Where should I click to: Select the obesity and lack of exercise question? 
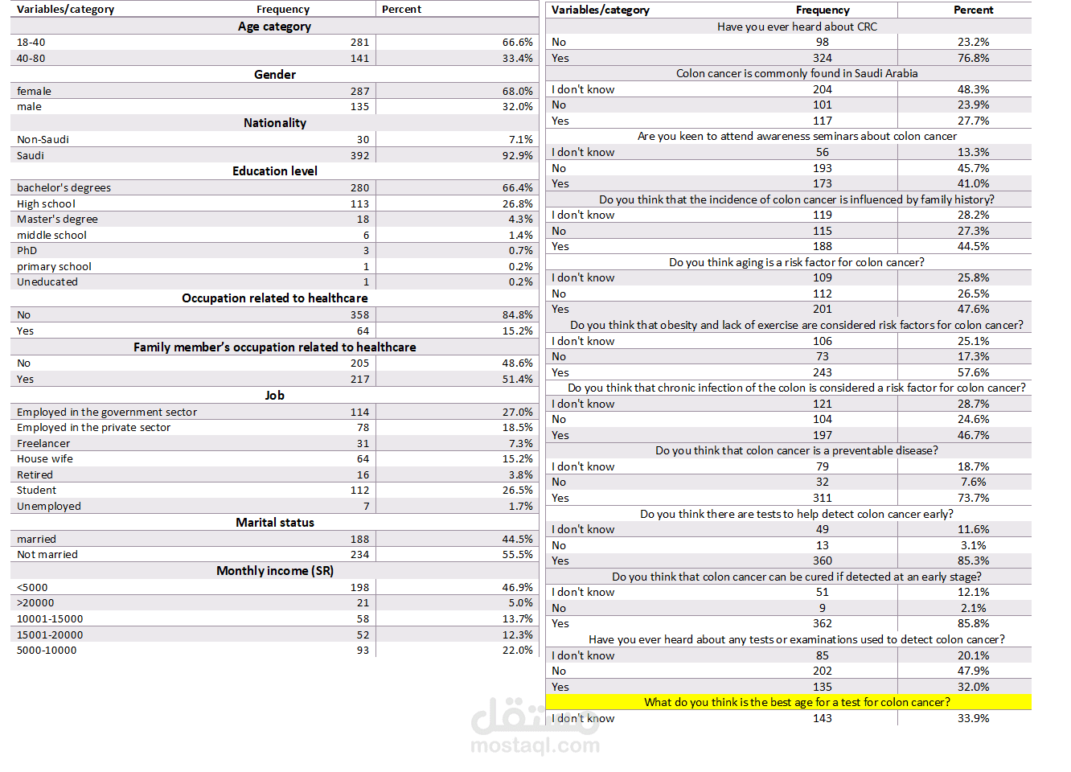[797, 325]
